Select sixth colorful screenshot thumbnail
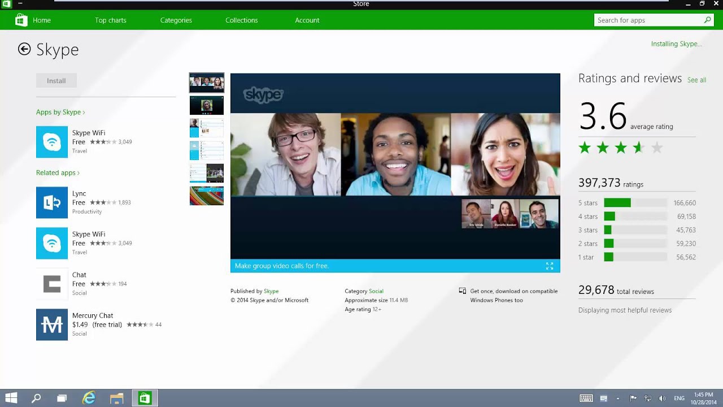Screen dimensions: 723x407 click(x=207, y=196)
